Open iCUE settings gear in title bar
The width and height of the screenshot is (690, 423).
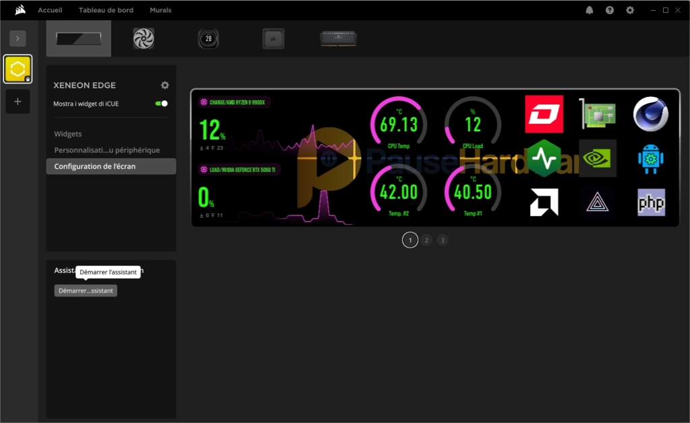coord(630,10)
